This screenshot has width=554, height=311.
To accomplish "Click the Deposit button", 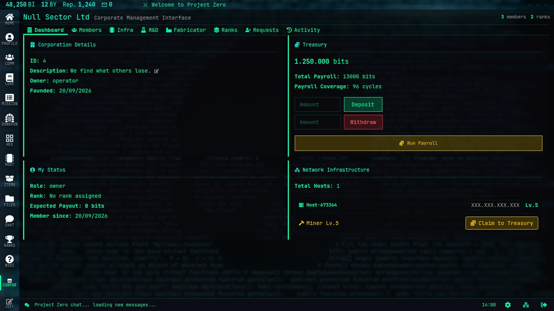I will pos(363,104).
